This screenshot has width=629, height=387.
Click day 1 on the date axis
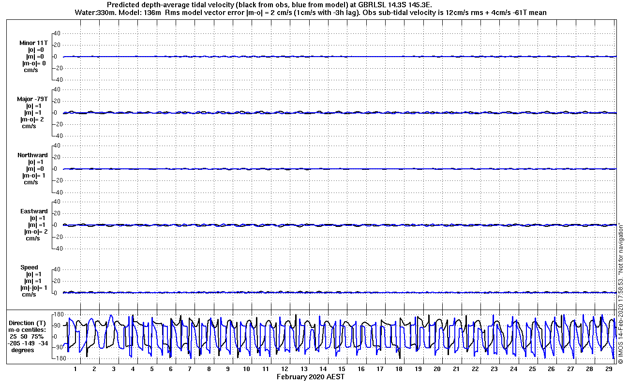tap(75, 369)
